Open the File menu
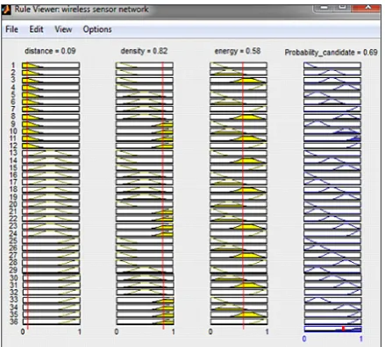Viewport: 385px width, 347px height. [x=11, y=30]
